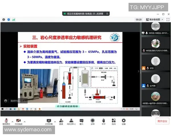Click muted mic icon beside 梁芸
171x137 pixels.
point(148,68)
